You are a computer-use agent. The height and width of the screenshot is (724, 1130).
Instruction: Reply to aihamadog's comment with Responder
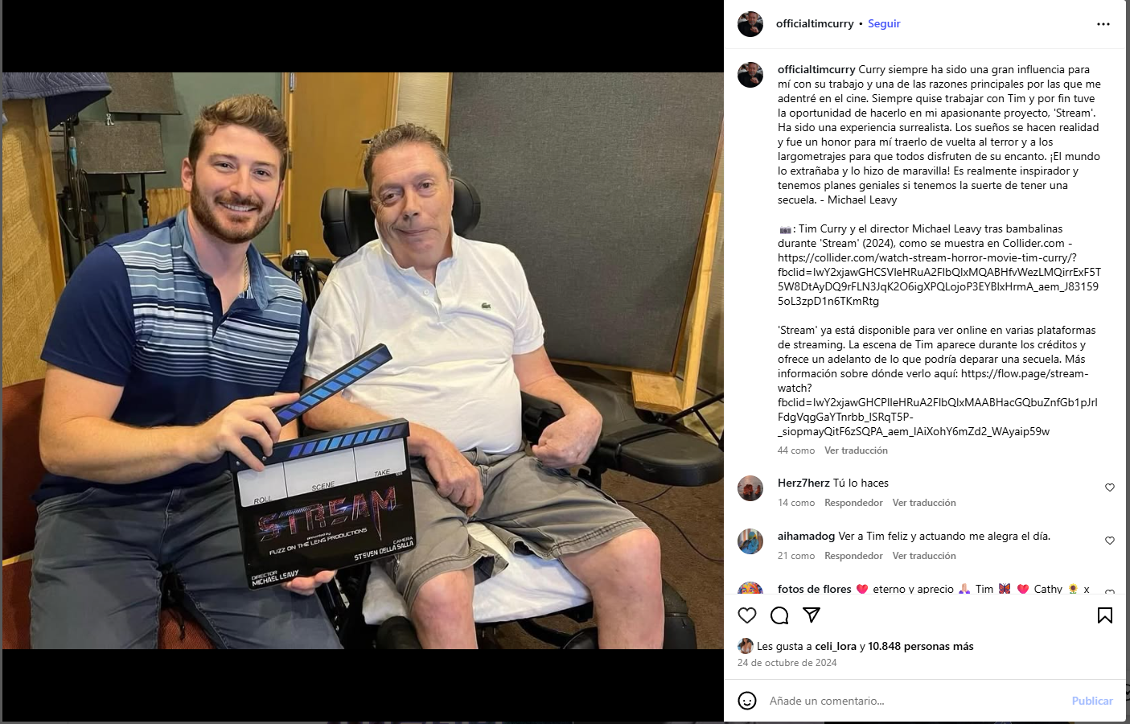pos(853,556)
